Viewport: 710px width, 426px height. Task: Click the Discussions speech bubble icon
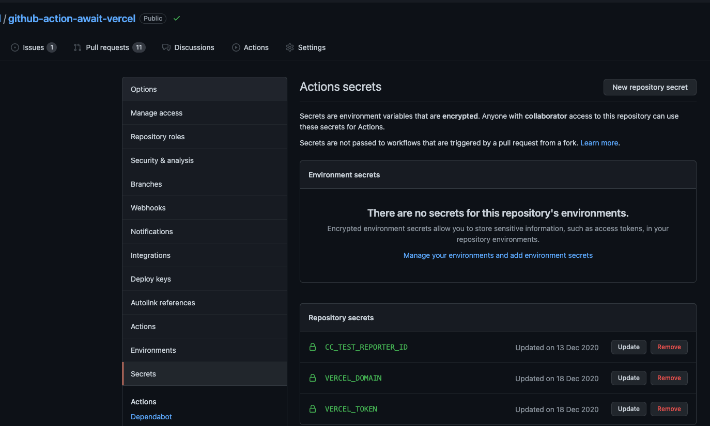coord(166,47)
